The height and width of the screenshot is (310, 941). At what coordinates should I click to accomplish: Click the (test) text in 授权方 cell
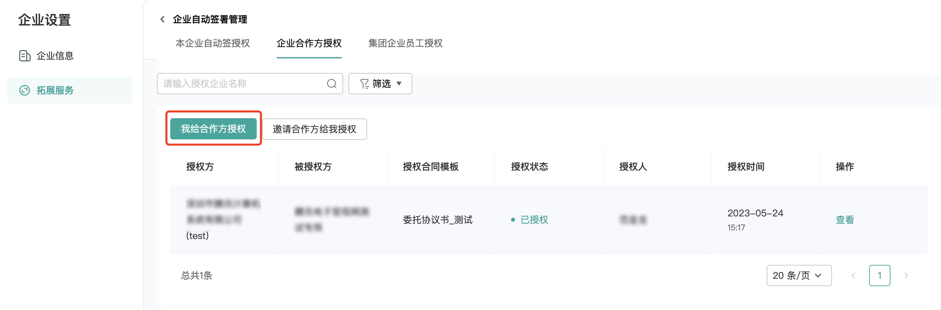(x=197, y=236)
